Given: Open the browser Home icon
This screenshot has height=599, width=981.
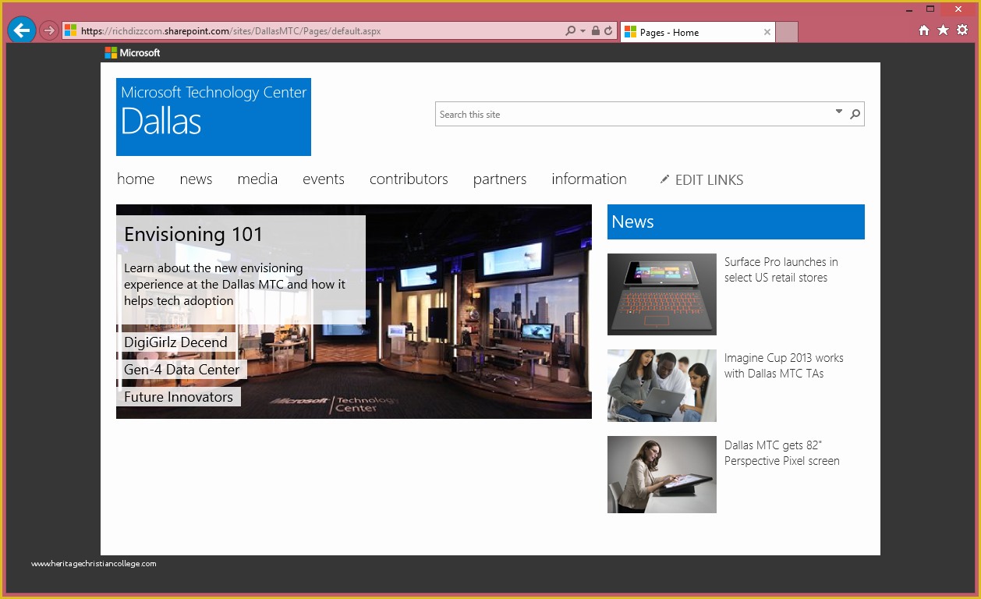Looking at the screenshot, I should 924,30.
